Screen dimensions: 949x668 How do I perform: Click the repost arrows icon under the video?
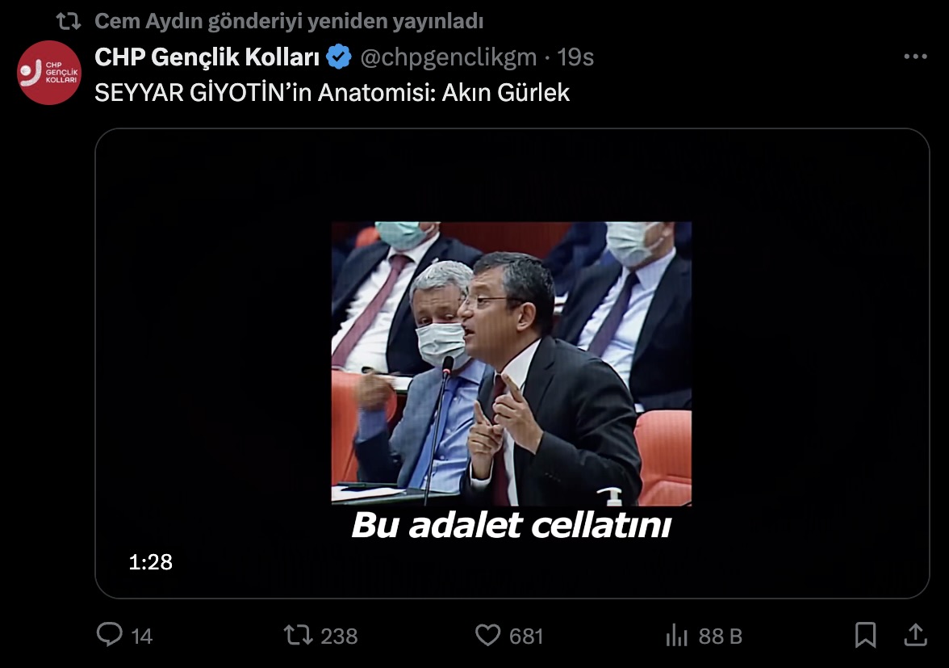(x=298, y=636)
